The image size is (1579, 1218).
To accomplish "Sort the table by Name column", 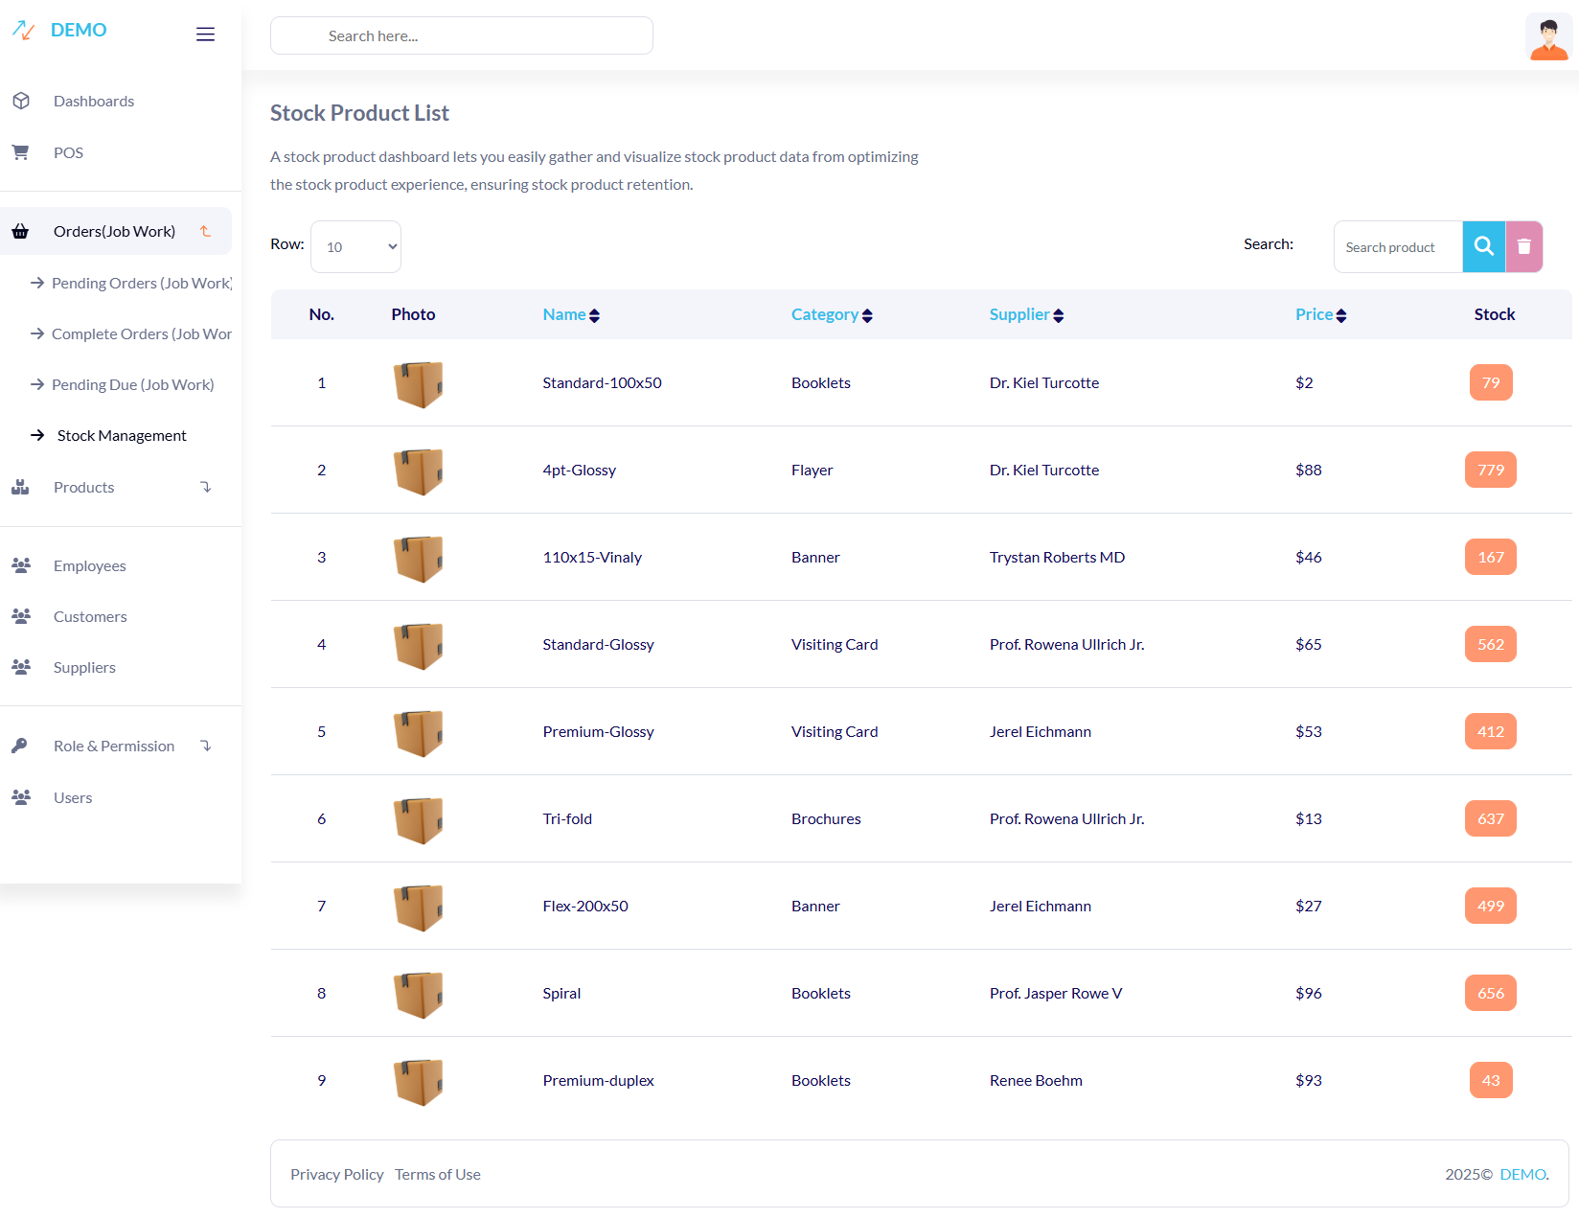I will point(571,314).
